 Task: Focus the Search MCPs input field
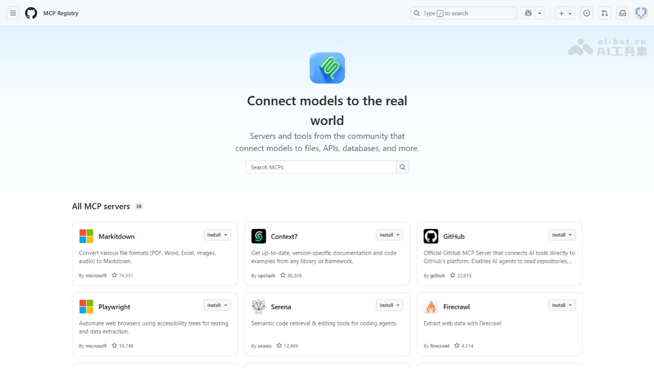[x=320, y=167]
